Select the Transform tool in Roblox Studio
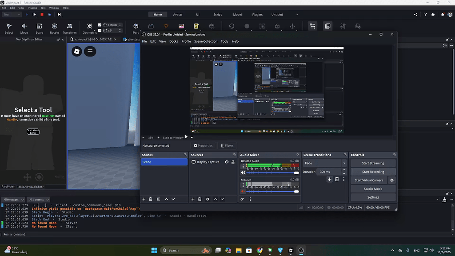 point(70,28)
